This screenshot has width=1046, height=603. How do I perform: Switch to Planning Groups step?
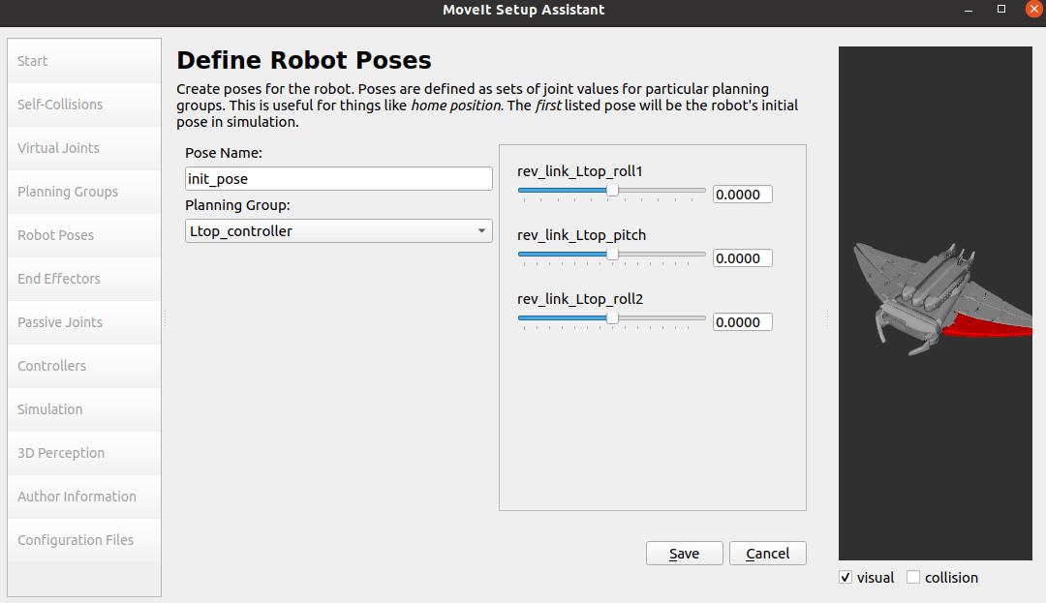pyautogui.click(x=84, y=192)
